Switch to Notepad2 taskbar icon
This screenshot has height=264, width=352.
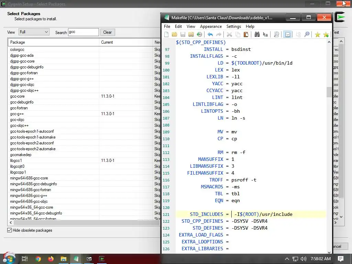point(76,259)
